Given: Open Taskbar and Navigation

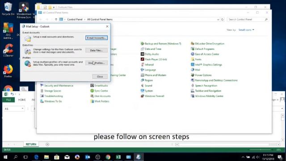Looking at the screenshot, I should pyautogui.click(x=206, y=91).
